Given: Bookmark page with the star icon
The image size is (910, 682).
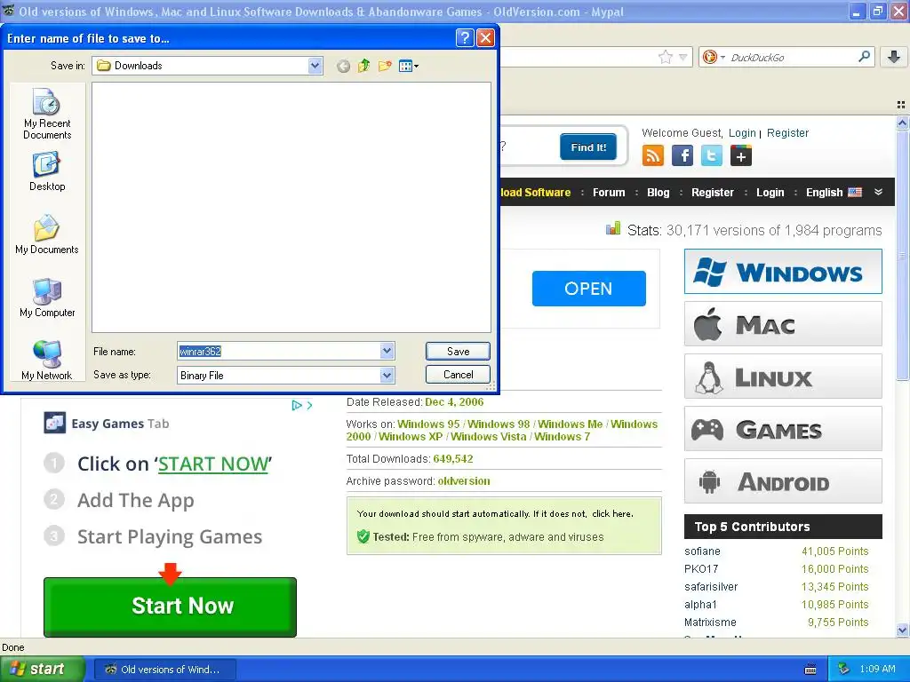Looking at the screenshot, I should [x=665, y=57].
